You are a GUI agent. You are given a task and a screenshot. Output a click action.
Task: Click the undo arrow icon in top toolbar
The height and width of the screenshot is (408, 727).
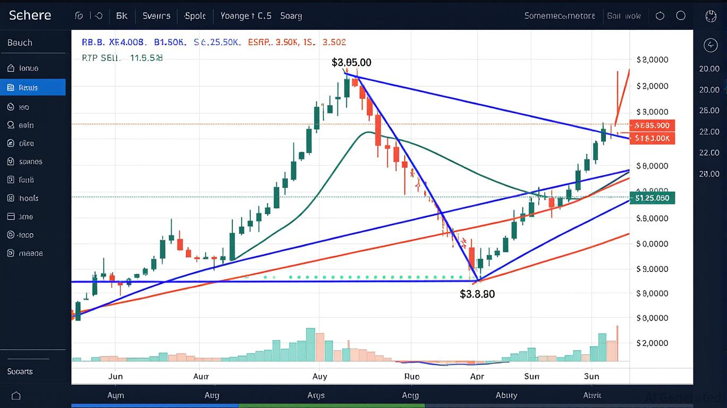[x=98, y=16]
